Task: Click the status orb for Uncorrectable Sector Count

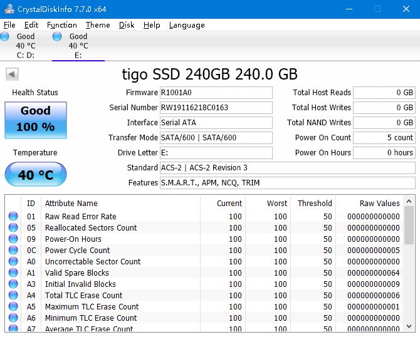Action: 13,261
